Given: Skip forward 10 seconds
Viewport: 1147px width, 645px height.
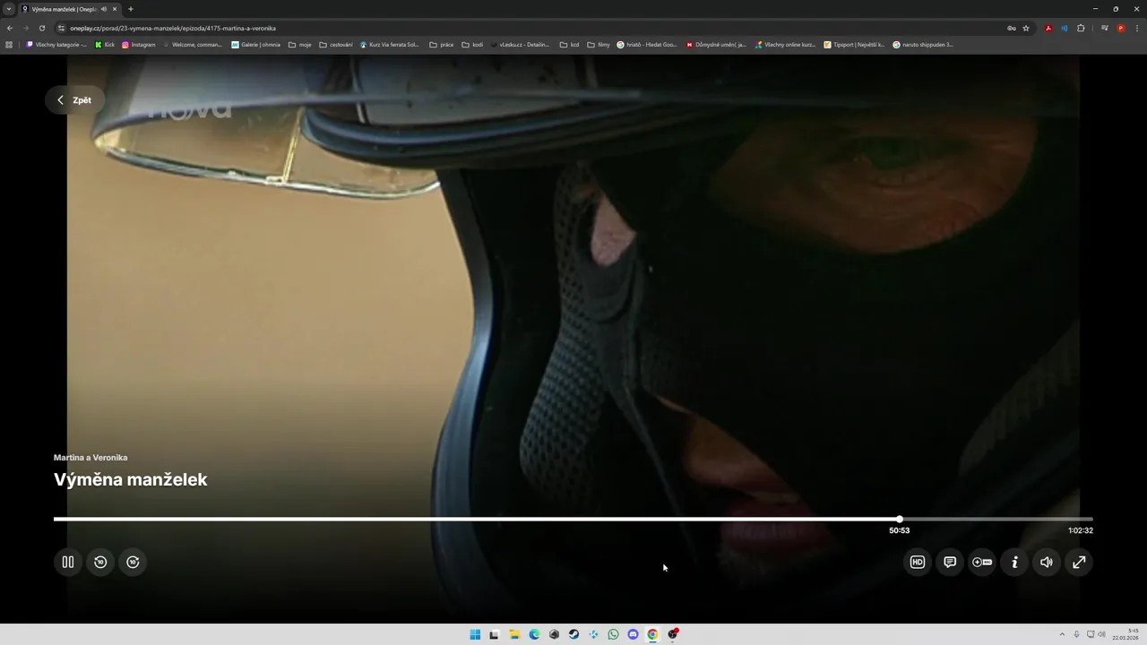Looking at the screenshot, I should pyautogui.click(x=133, y=563).
